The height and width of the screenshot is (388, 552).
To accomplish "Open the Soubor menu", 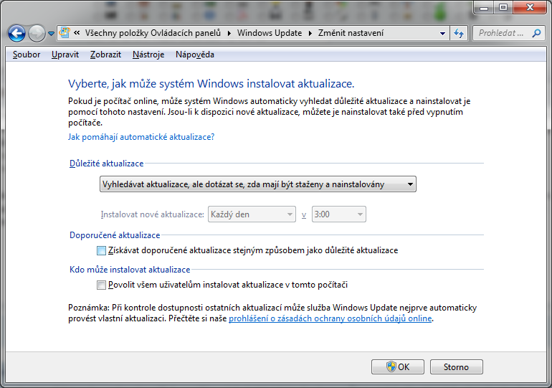I will (x=27, y=55).
